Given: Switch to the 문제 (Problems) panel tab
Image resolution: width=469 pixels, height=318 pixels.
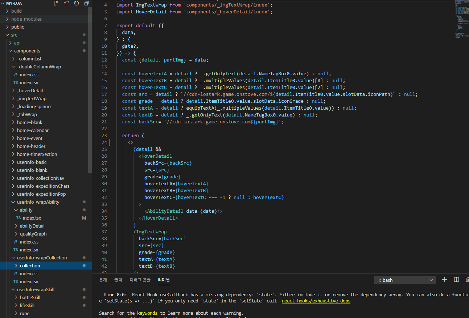Looking at the screenshot, I should pyautogui.click(x=103, y=280).
